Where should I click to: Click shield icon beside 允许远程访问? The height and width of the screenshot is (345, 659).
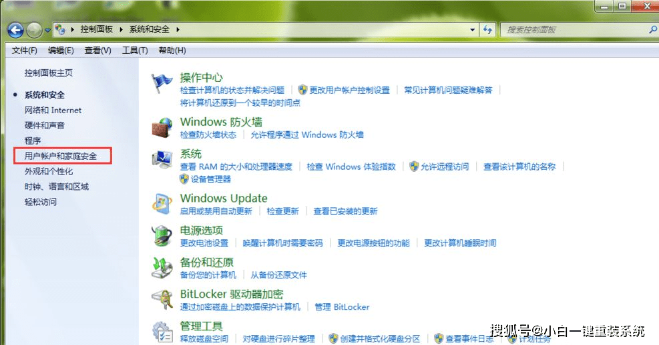414,167
